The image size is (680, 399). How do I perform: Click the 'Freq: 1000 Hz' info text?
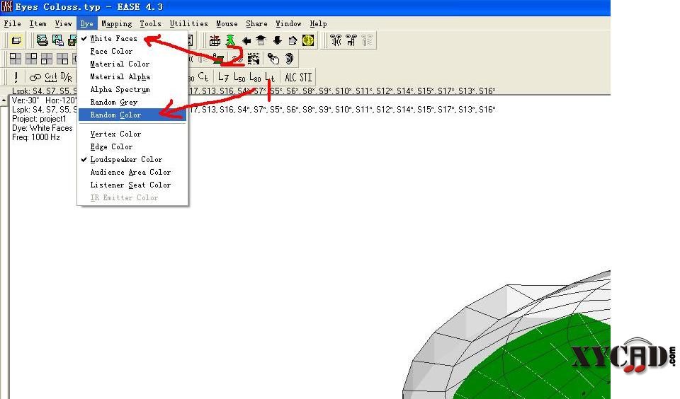coord(36,137)
